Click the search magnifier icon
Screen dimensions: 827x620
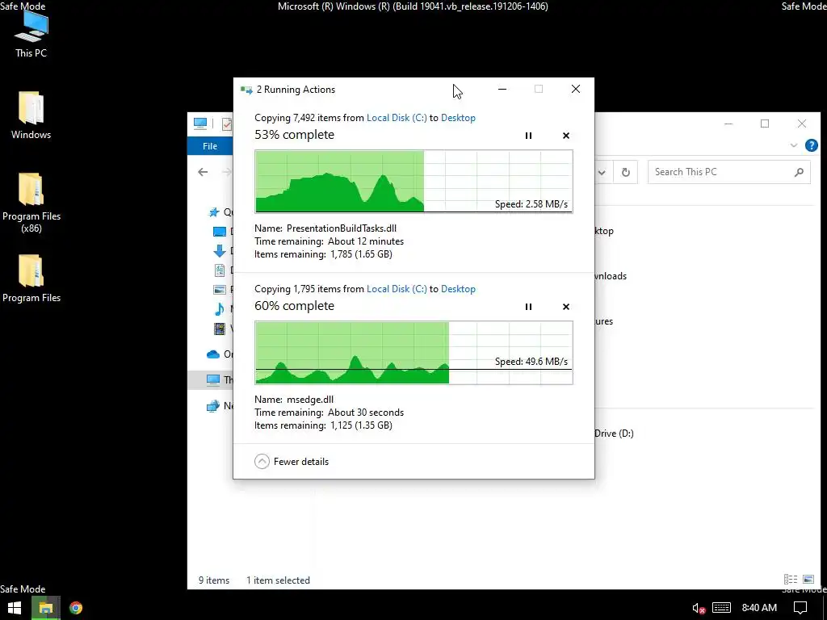tap(799, 172)
